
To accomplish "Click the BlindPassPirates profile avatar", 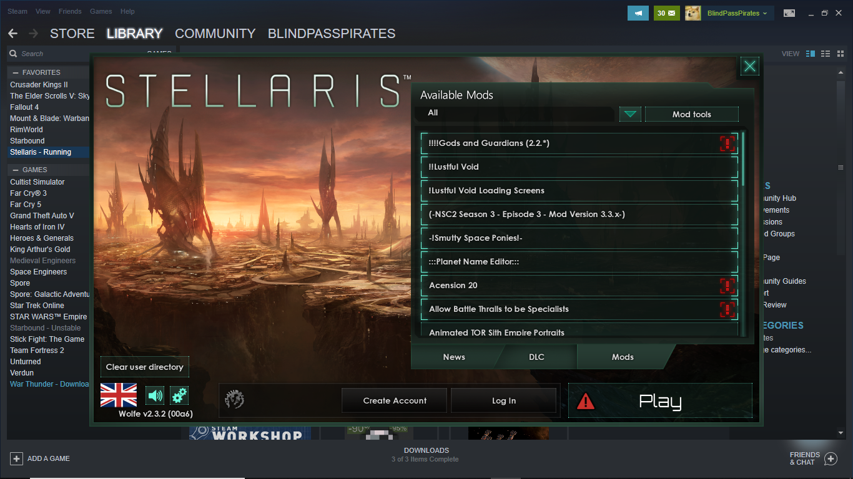I will point(693,12).
